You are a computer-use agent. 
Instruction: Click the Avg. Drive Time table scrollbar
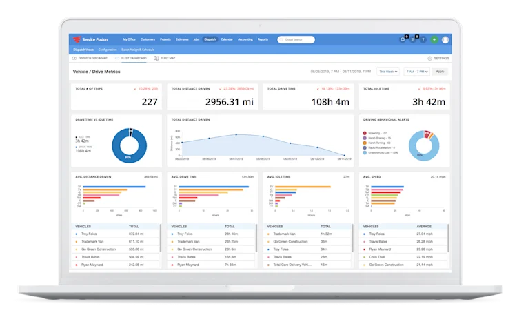coord(256,238)
